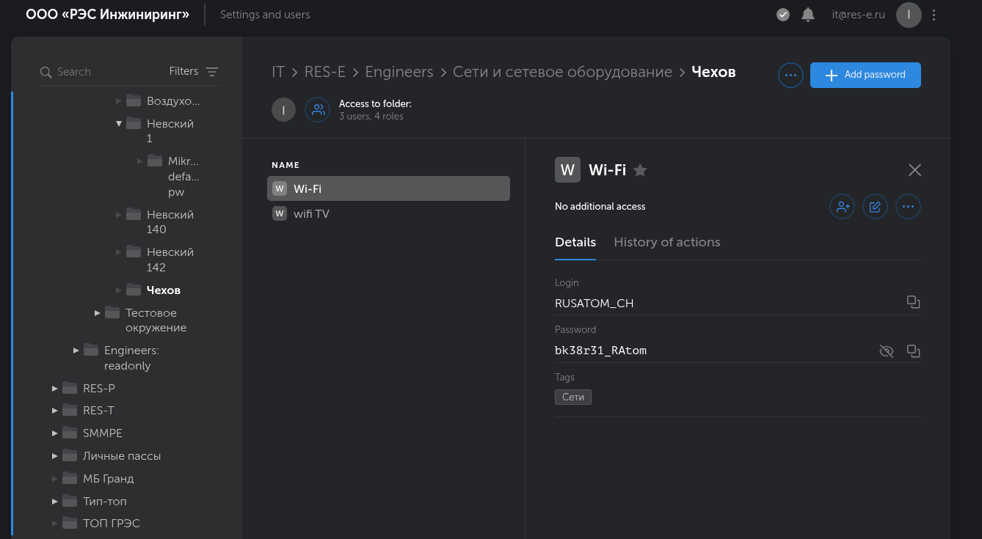This screenshot has height=539, width=982.
Task: Hide the password with eye icon
Action: [886, 351]
